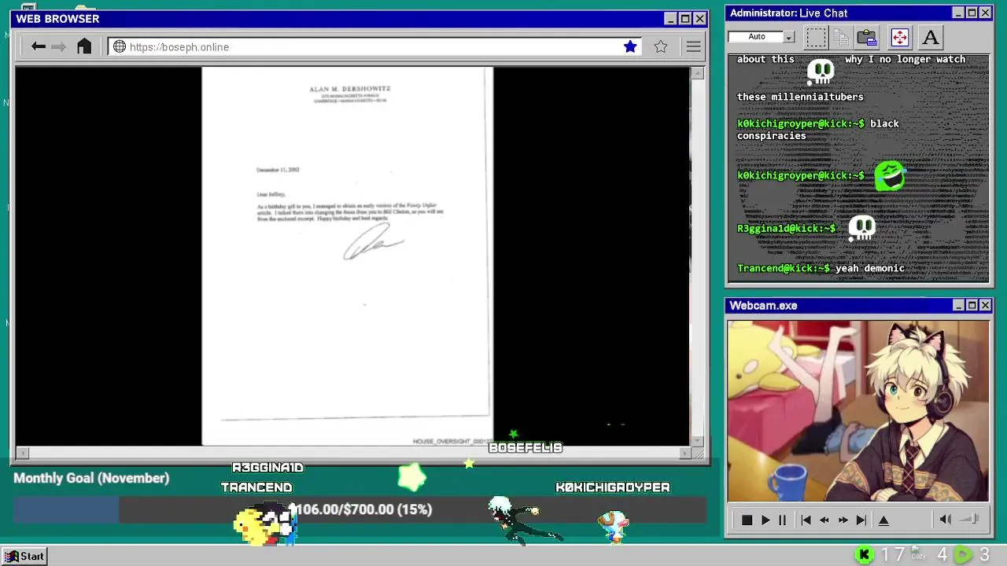Click the right arrow of horizontal browser scrollbar
The image size is (1007, 566).
pyautogui.click(x=684, y=453)
